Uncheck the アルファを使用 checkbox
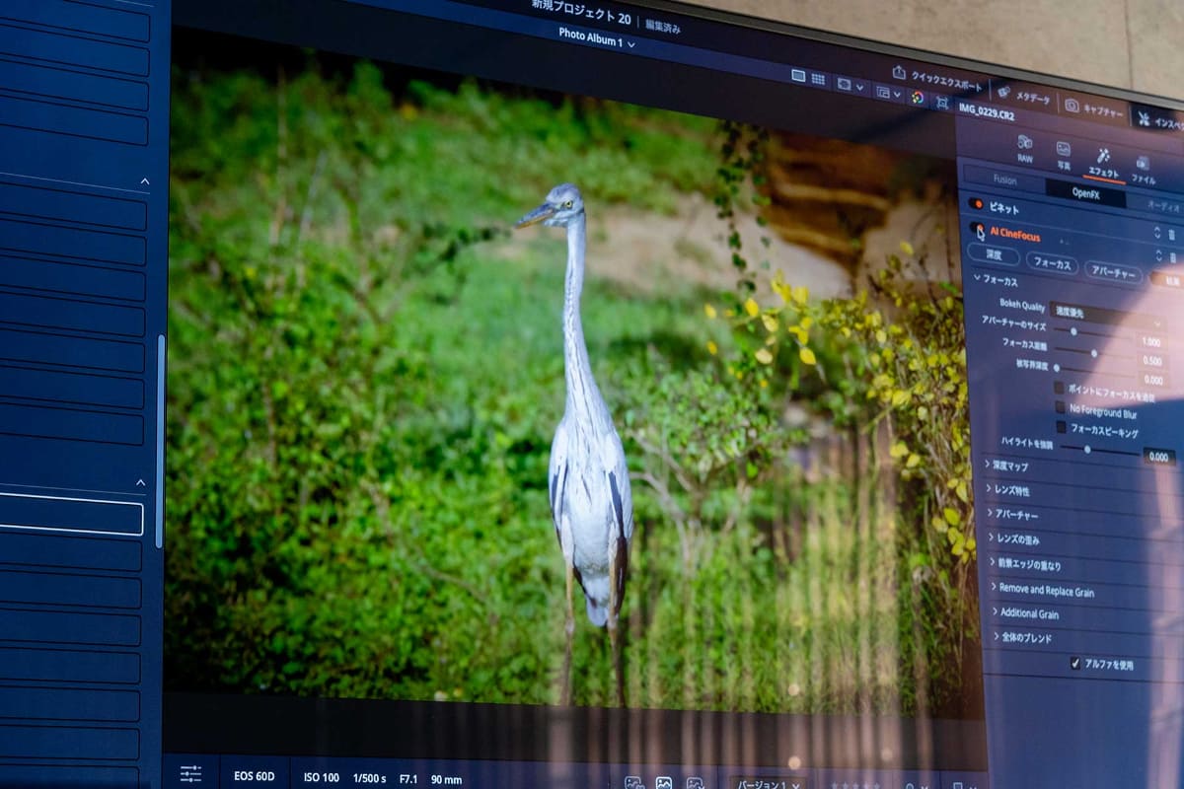 click(1075, 665)
